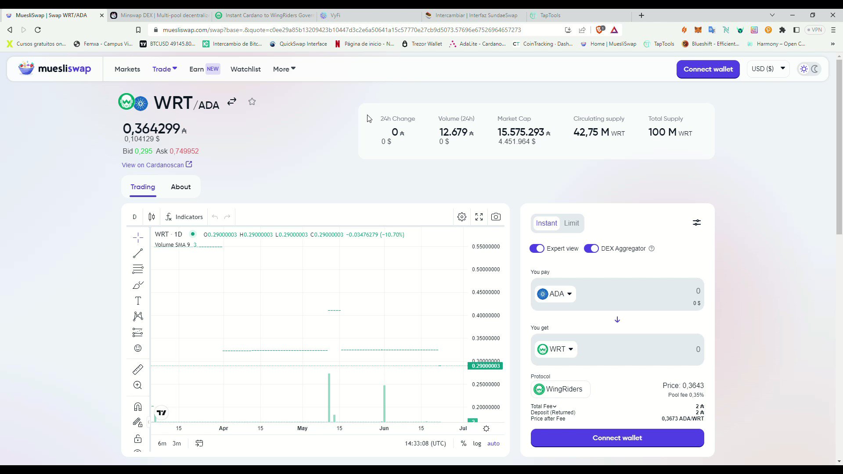Screen dimensions: 843x474
Task: Switch to the About tab
Action: pyautogui.click(x=180, y=187)
